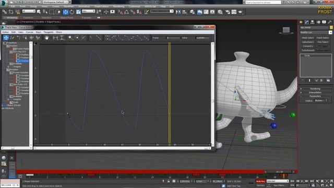The width and height of the screenshot is (334, 188).
Task: Click Zoom Value Extents in Track View
Action: coord(62,38)
